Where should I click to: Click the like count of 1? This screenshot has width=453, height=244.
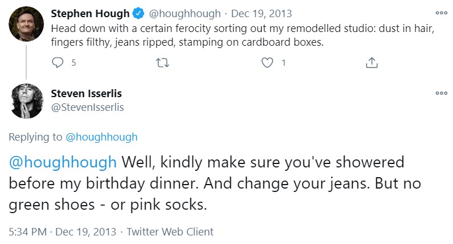pos(283,63)
